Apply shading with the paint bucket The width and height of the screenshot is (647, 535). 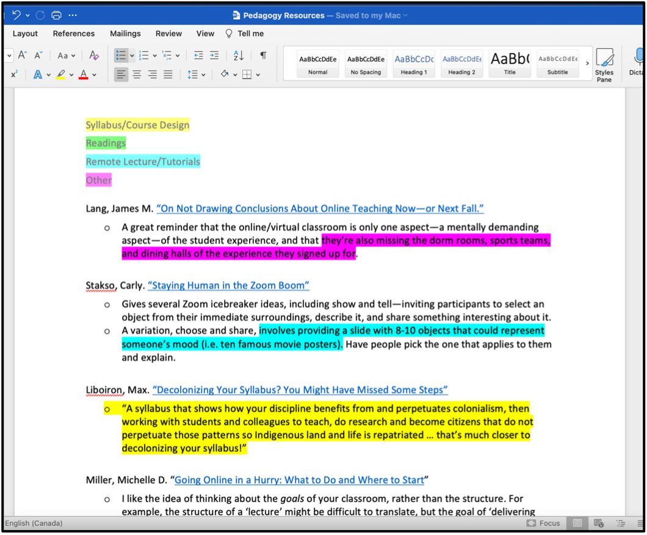point(225,75)
